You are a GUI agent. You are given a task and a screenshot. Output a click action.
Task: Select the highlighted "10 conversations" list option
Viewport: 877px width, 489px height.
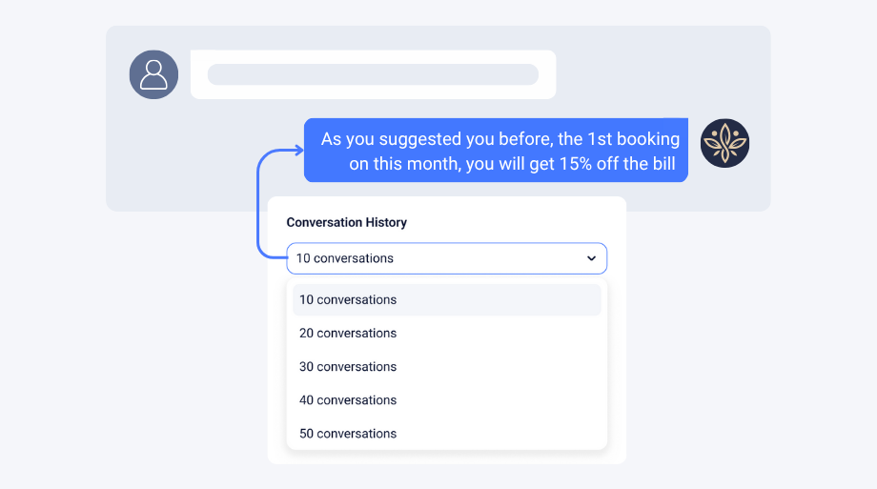pos(446,300)
